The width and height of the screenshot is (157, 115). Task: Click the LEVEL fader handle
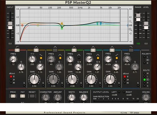[x=146, y=25]
